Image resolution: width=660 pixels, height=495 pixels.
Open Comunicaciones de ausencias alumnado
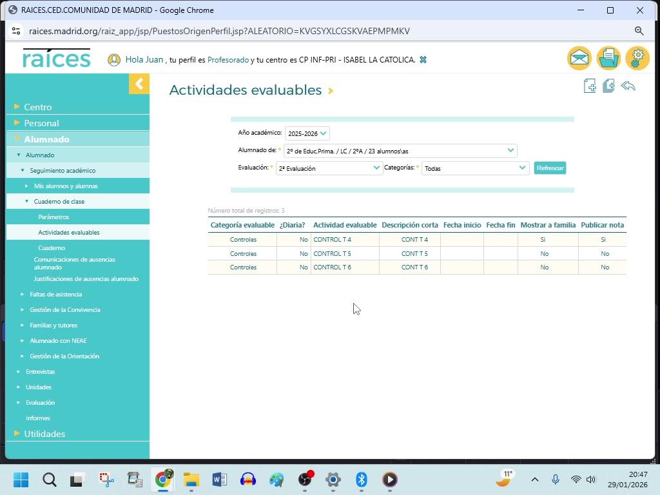[75, 264]
